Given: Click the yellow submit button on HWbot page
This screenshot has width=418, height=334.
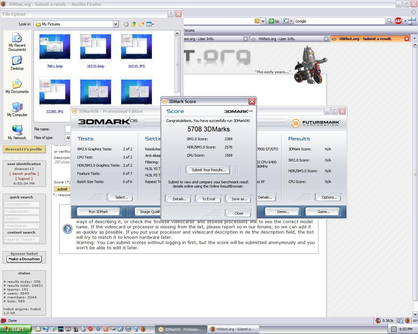Looking at the screenshot, I should (x=62, y=189).
